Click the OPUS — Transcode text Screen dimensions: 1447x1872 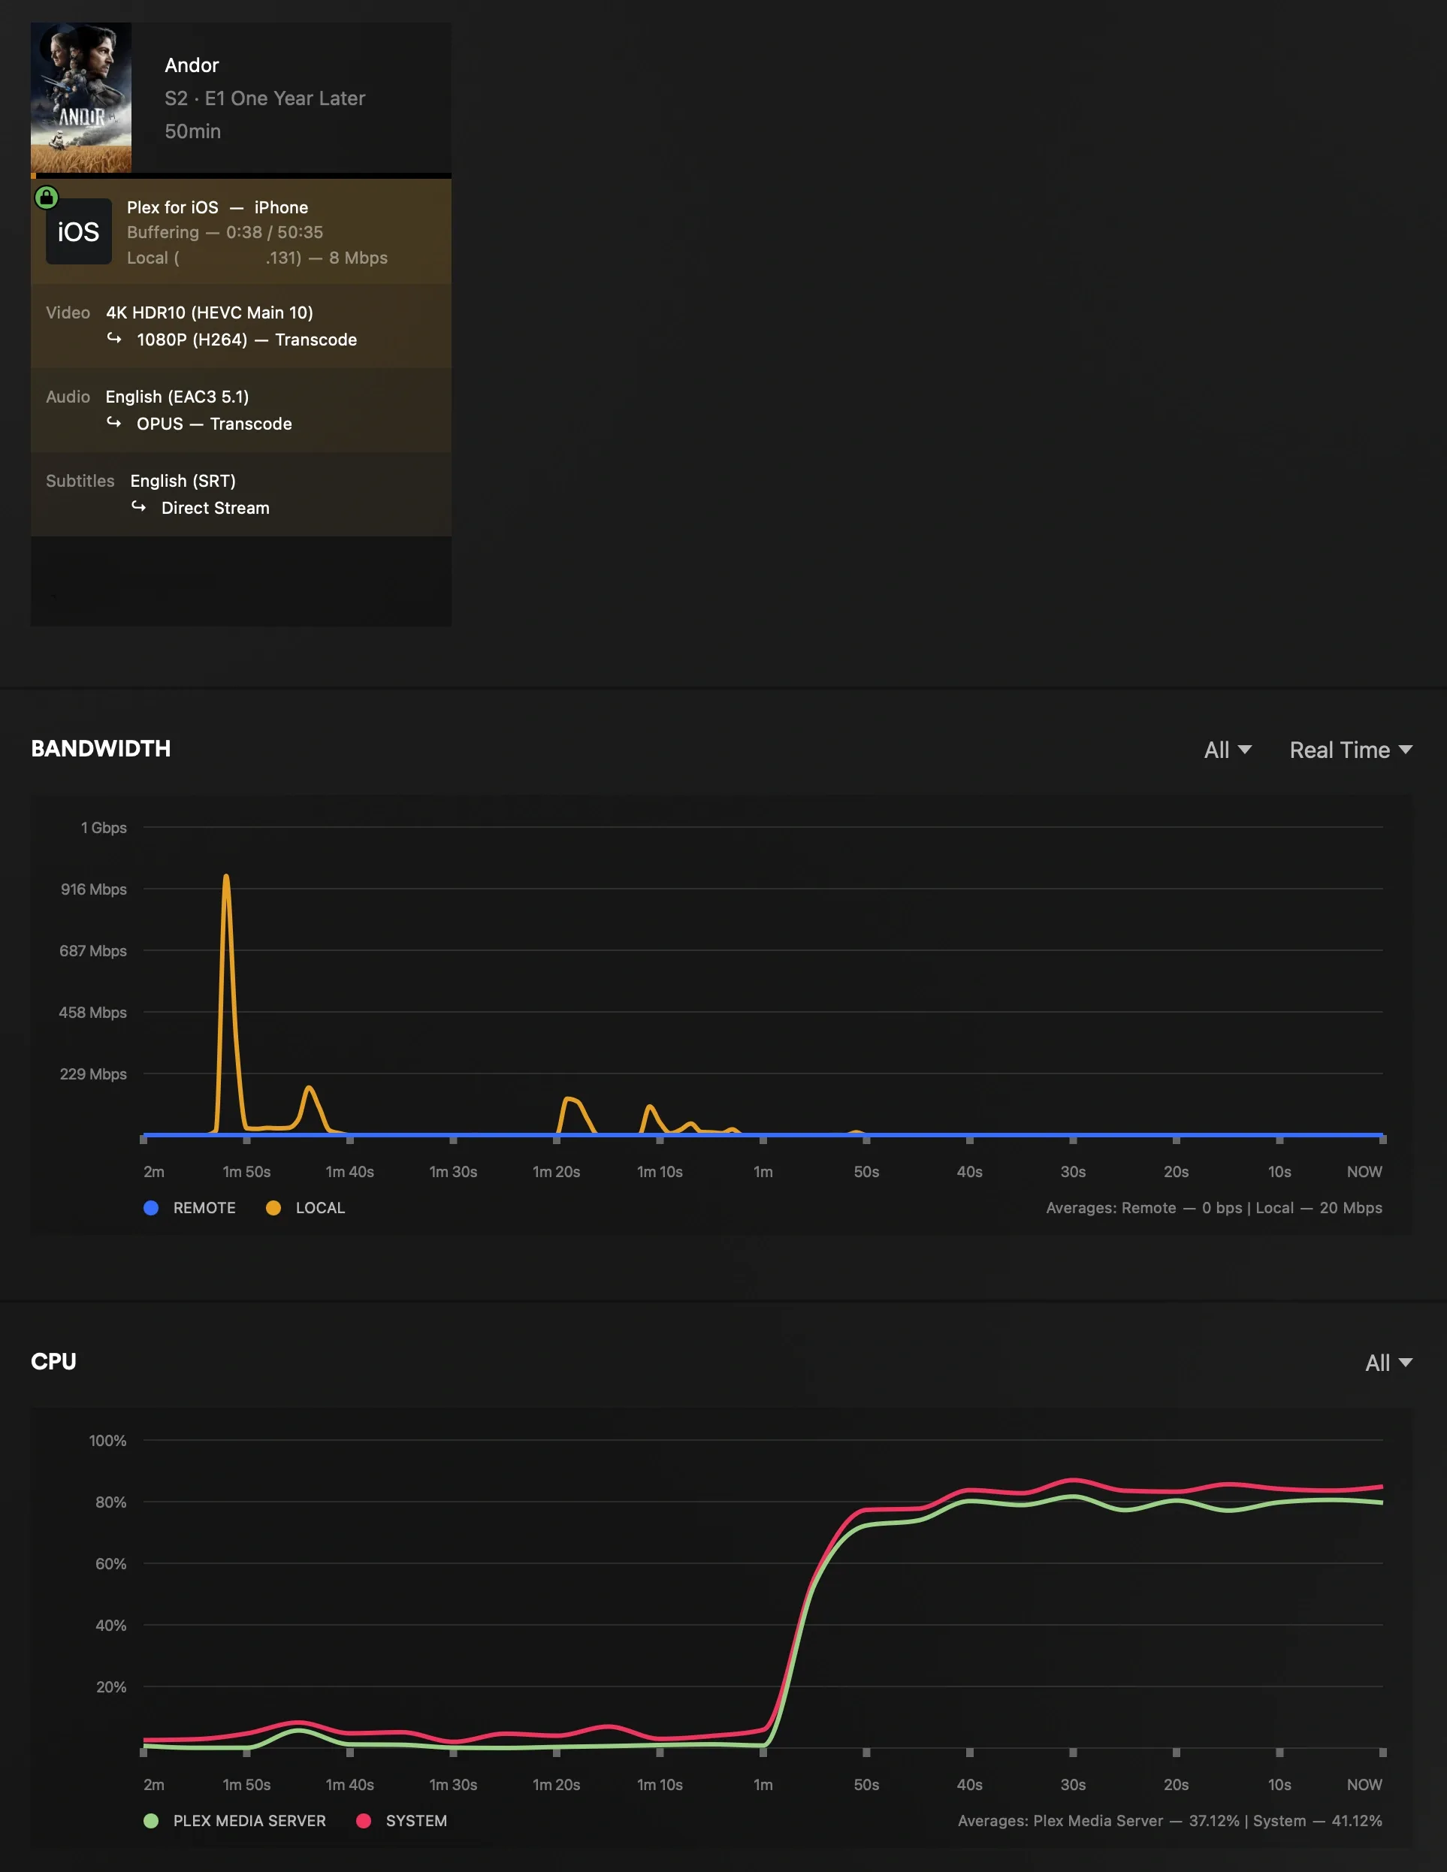click(x=214, y=424)
